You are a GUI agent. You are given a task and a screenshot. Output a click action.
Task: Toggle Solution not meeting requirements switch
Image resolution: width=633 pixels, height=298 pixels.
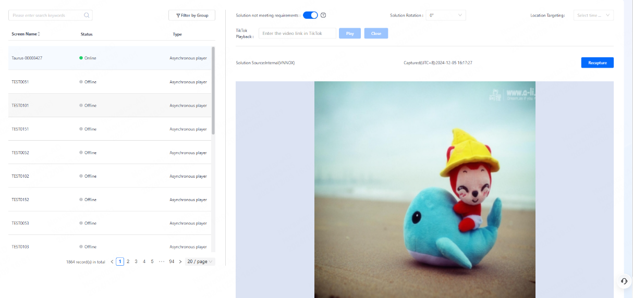click(x=310, y=16)
